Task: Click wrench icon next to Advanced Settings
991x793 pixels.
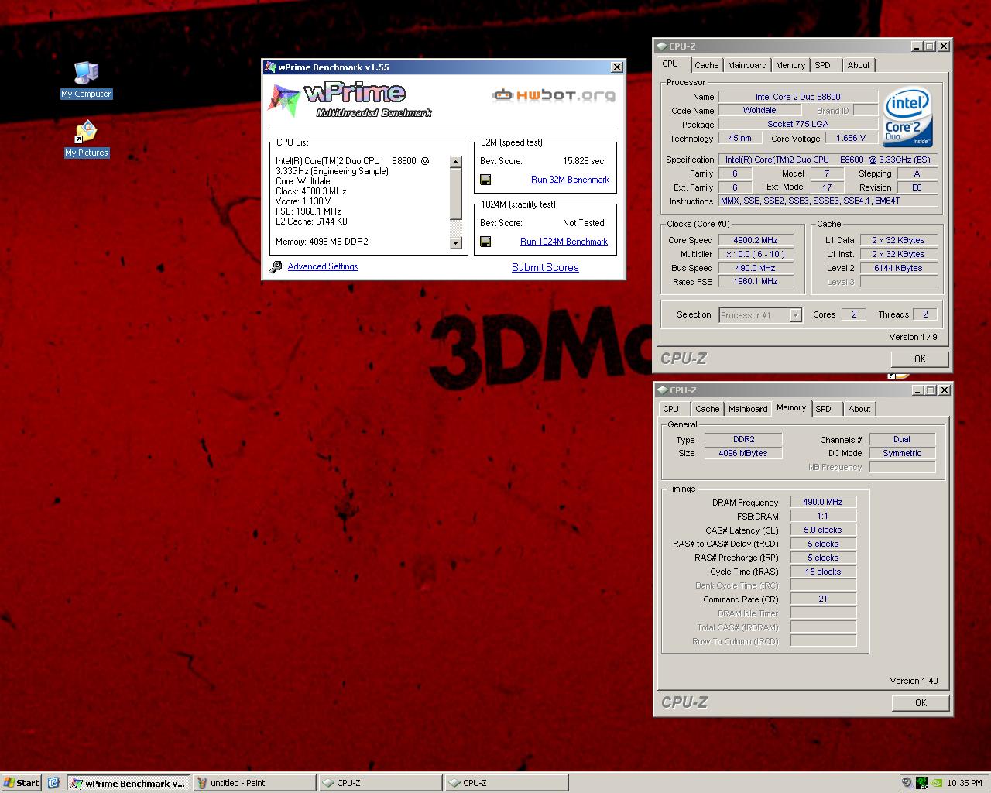Action: [276, 267]
